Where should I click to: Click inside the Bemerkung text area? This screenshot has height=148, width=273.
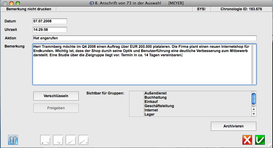pyautogui.click(x=142, y=70)
